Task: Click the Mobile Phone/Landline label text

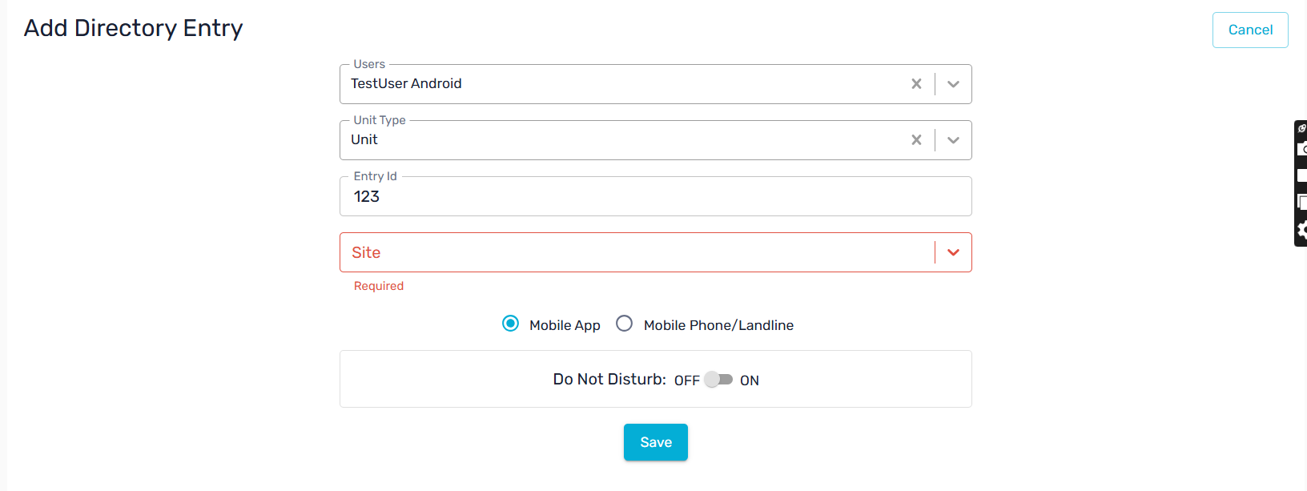Action: tap(718, 325)
